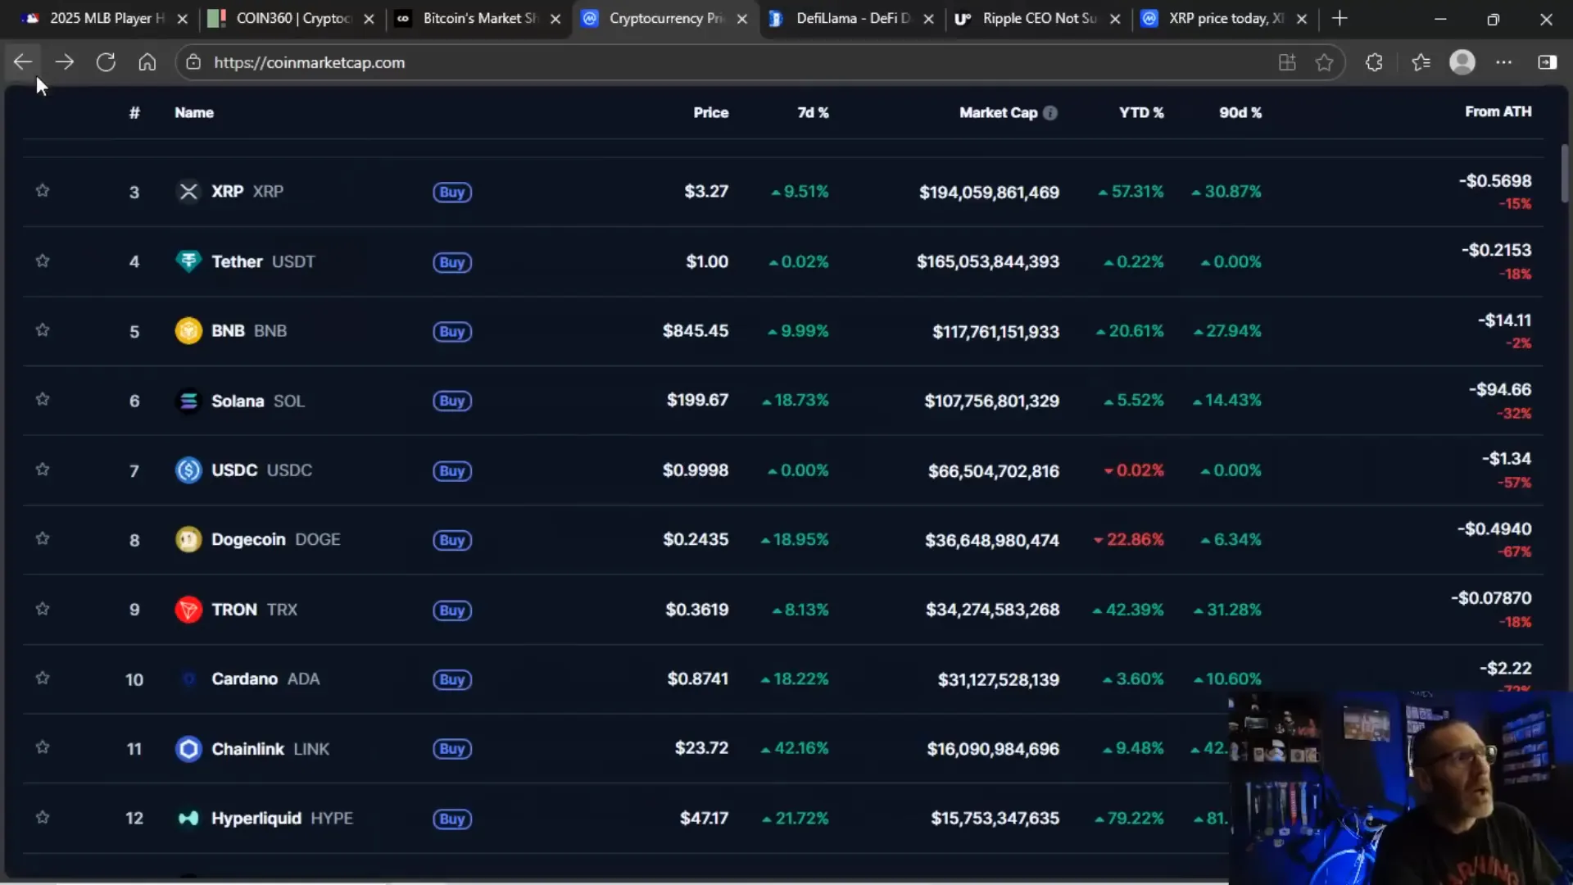
Task: Add Cardano to watchlist star
Action: pos(43,678)
